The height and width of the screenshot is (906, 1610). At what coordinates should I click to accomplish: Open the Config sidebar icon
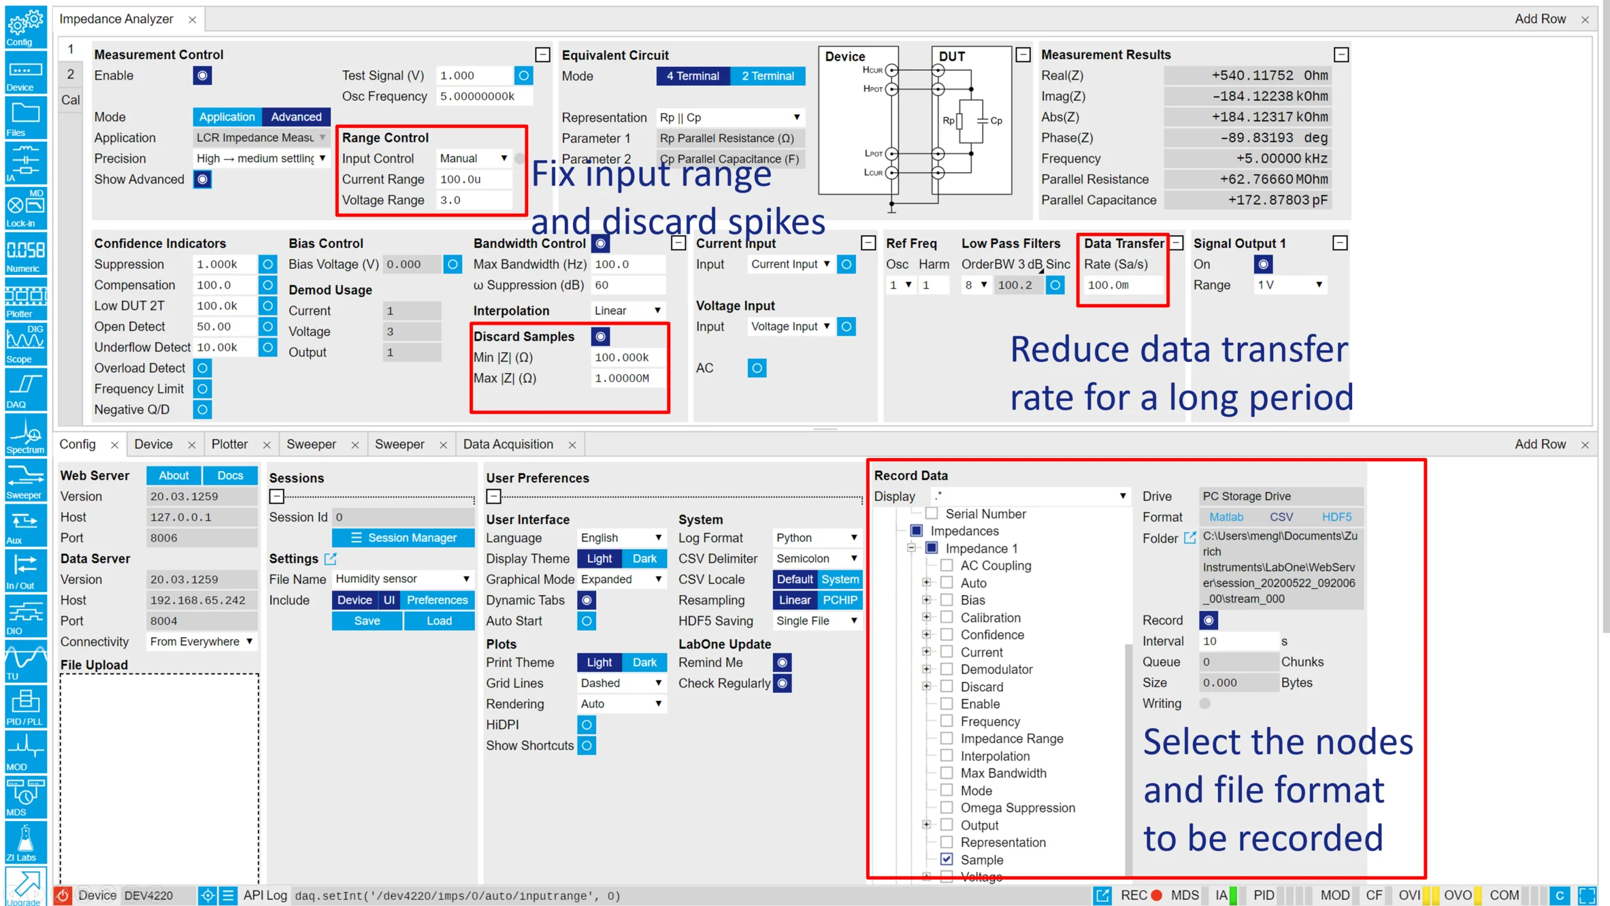coord(25,27)
